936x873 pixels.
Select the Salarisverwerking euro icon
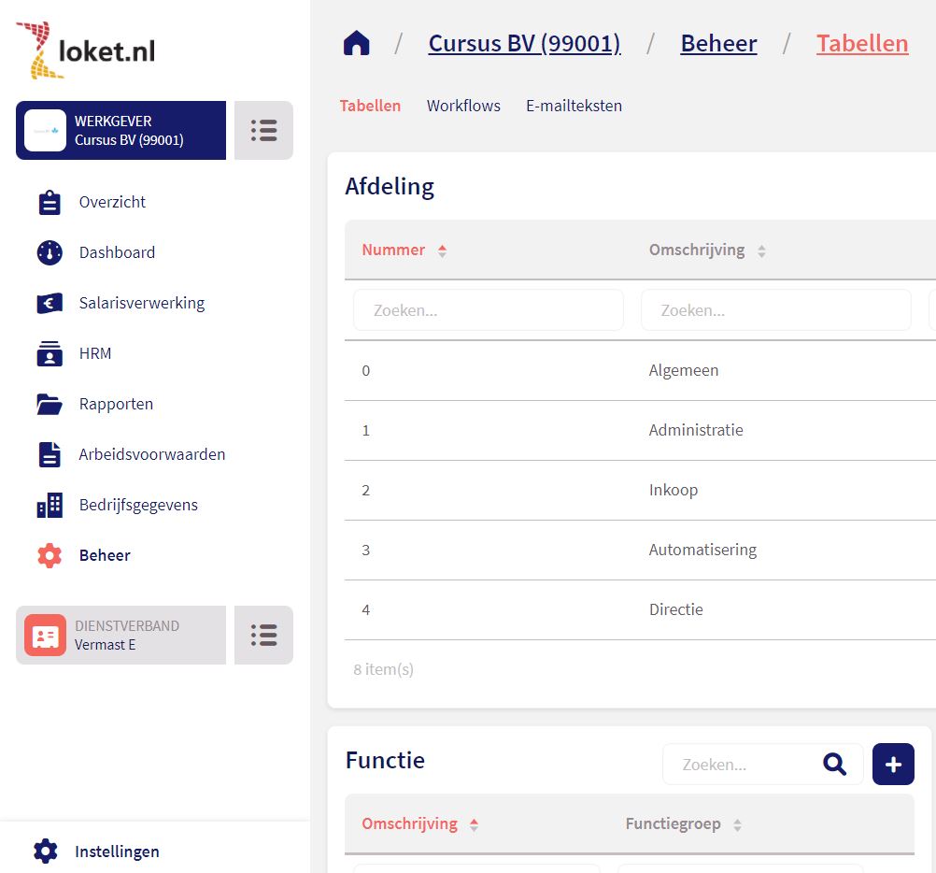pyautogui.click(x=50, y=303)
